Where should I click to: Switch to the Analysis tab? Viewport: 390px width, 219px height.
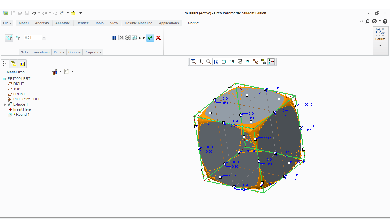tap(42, 23)
